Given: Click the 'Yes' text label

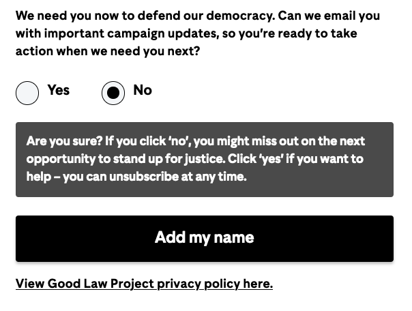Looking at the screenshot, I should 59,90.
